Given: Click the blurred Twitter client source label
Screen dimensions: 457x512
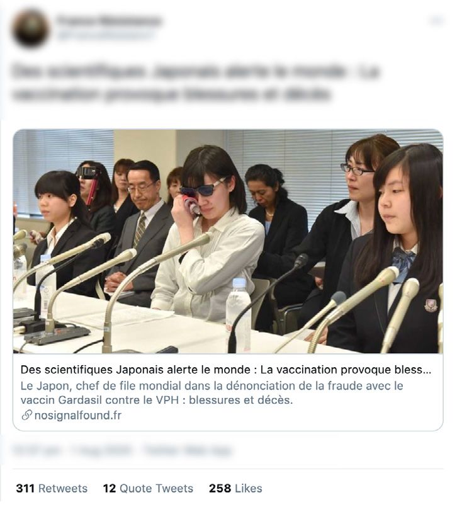Looking at the screenshot, I should 188,451.
